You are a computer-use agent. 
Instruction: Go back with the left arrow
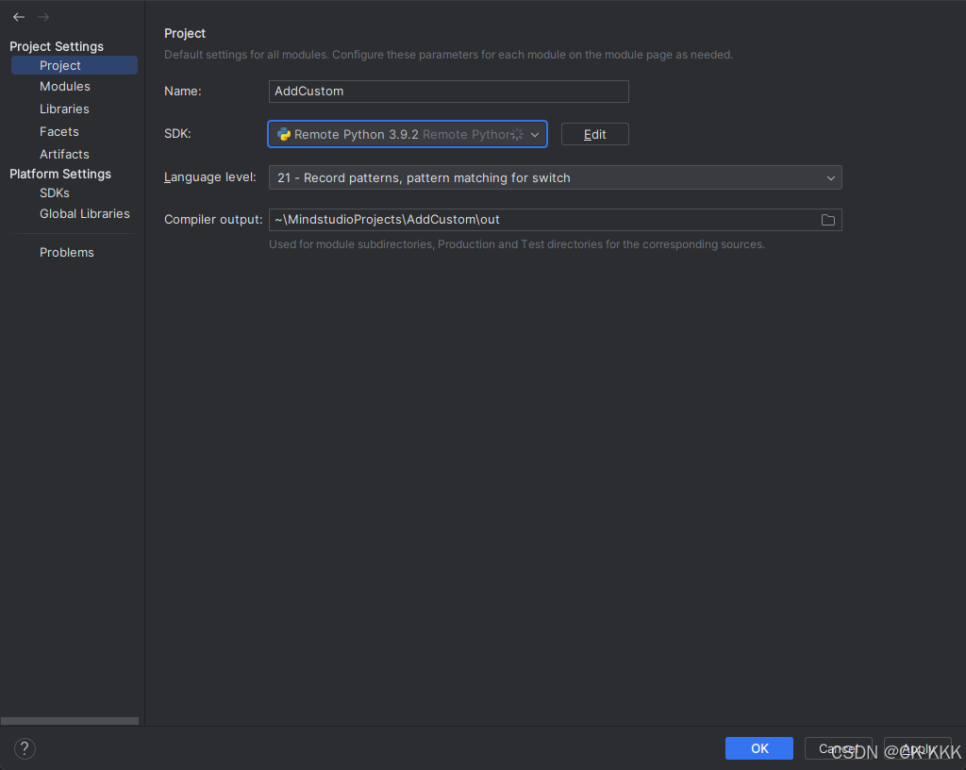[x=19, y=17]
